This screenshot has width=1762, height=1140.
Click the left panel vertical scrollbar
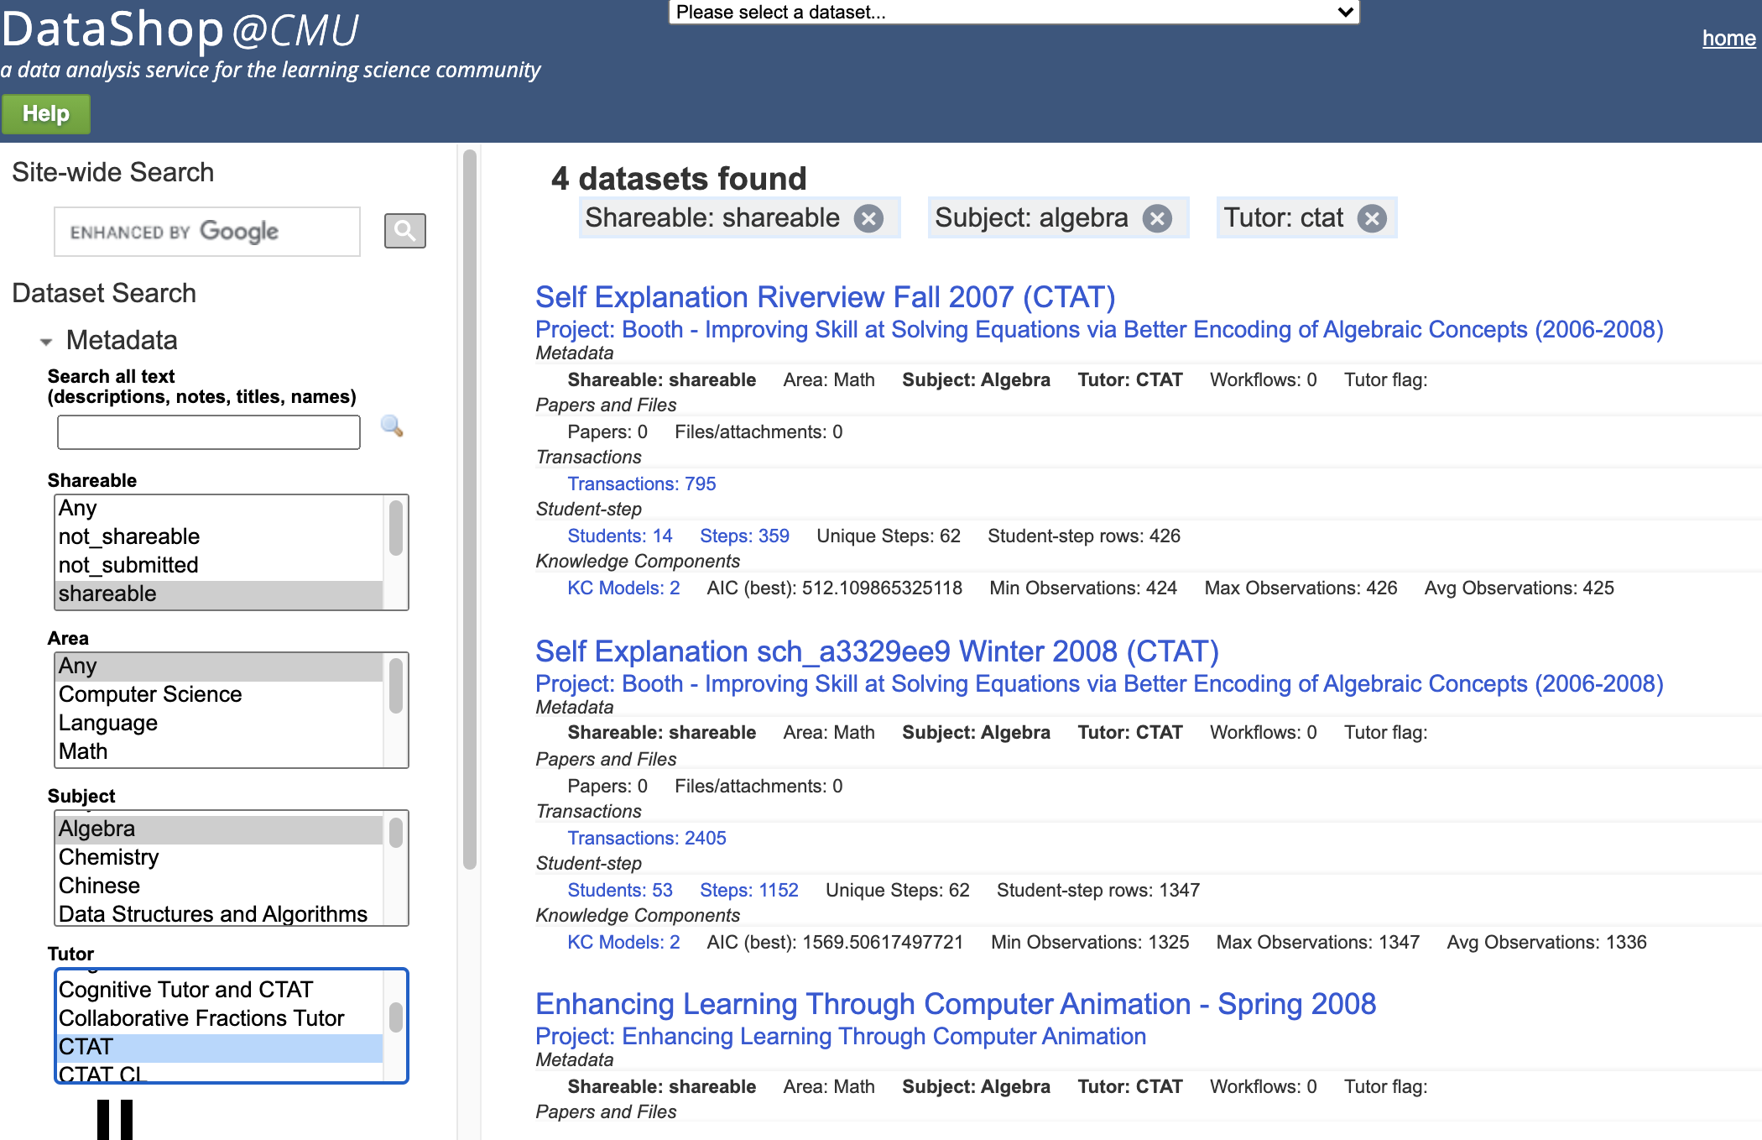coord(470,509)
